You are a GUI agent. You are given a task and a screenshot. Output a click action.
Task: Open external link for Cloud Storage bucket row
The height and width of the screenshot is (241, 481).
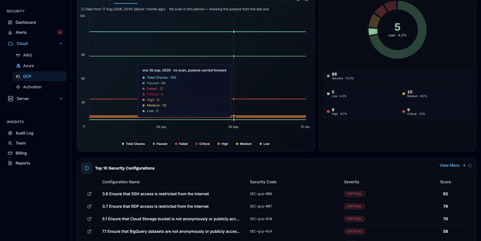pyautogui.click(x=90, y=219)
